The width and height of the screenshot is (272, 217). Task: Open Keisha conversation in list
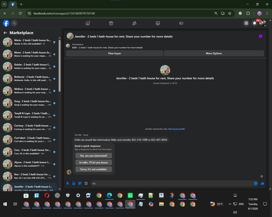click(x=29, y=66)
